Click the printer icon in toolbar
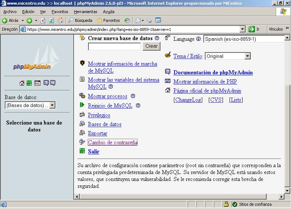The height and width of the screenshot is (209, 291). pyautogui.click(x=150, y=20)
